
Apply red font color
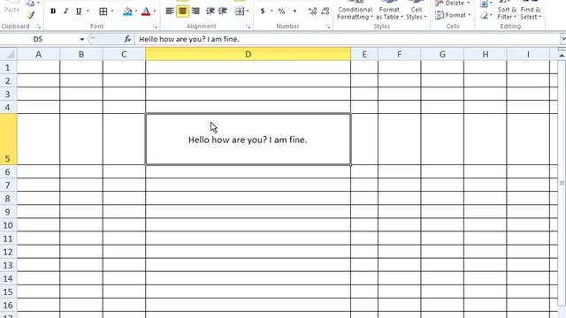146,11
